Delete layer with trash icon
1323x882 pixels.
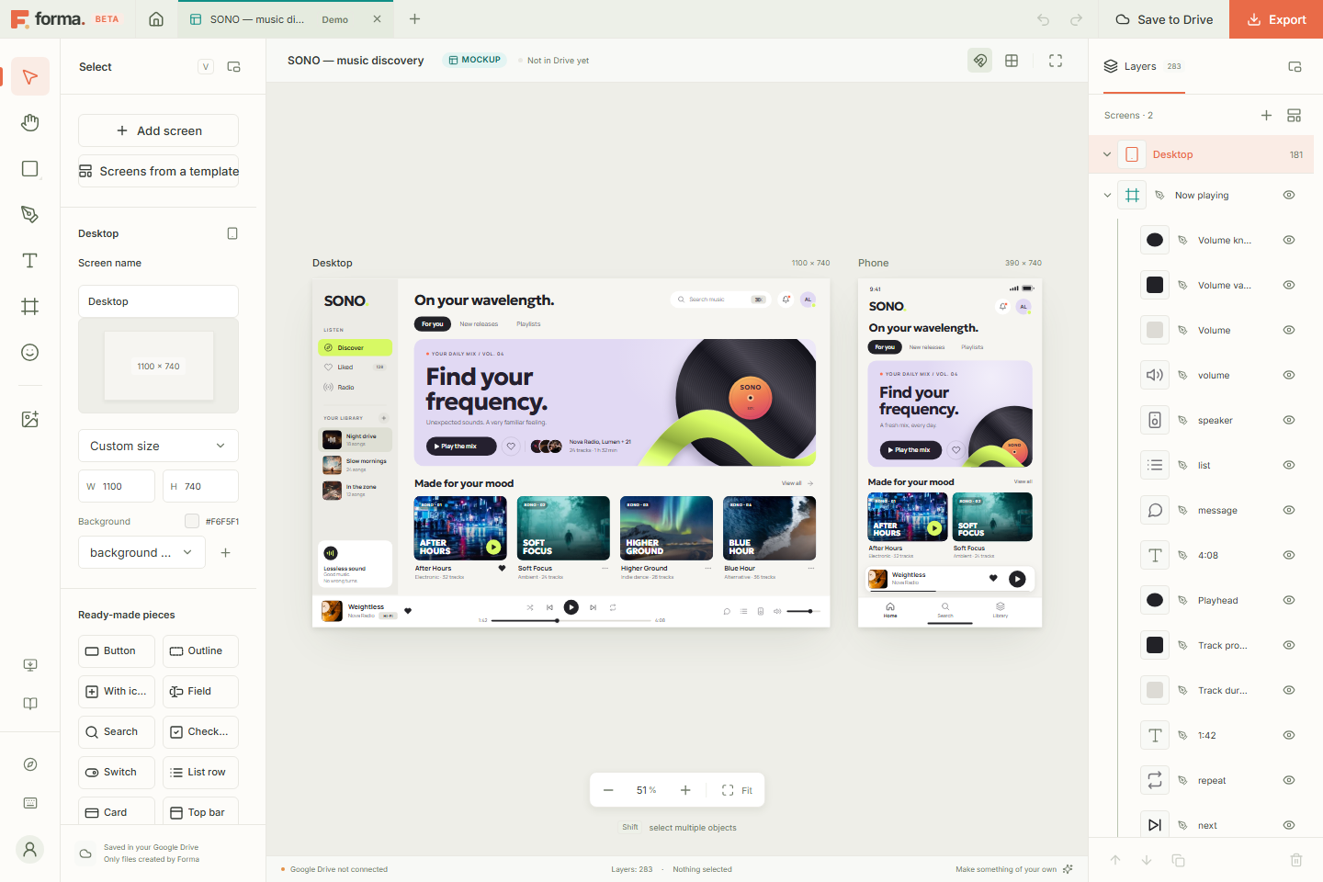1296,860
